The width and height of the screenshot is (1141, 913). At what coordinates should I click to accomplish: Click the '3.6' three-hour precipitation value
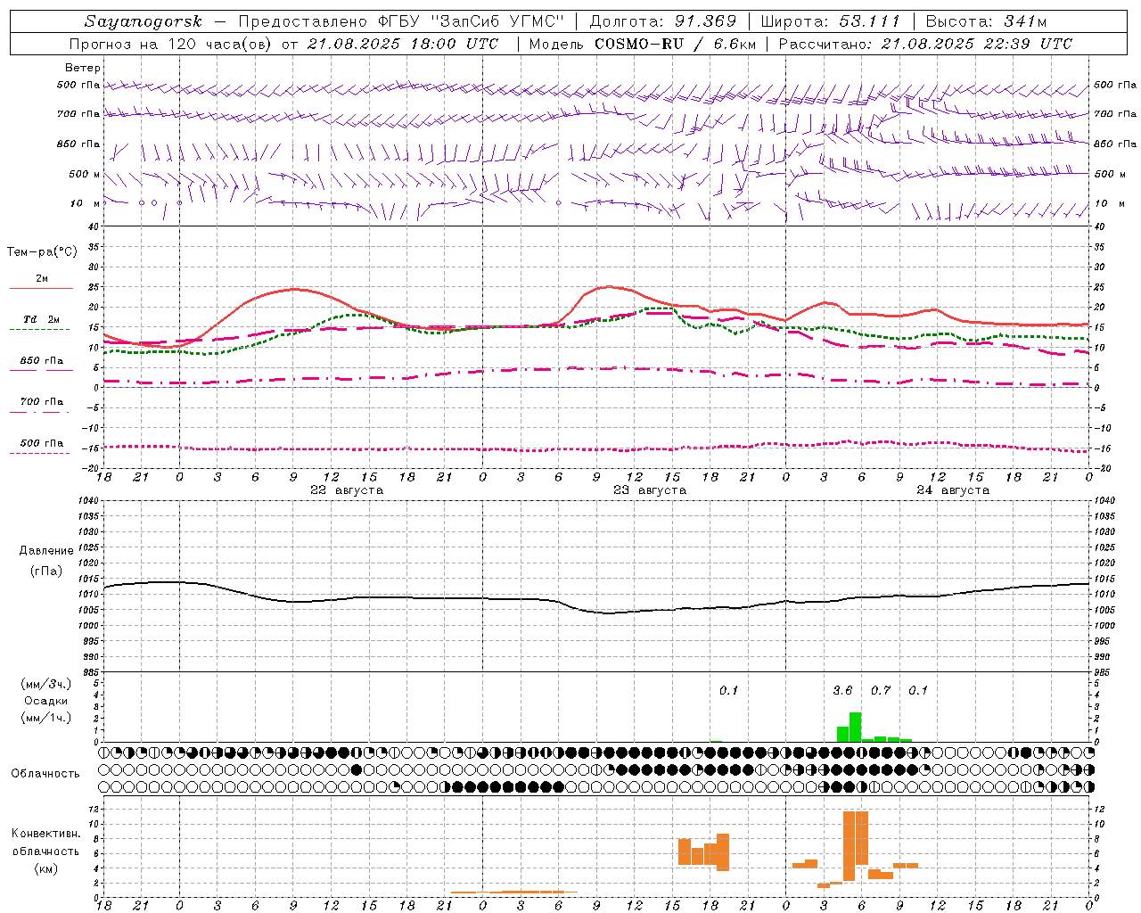pos(842,690)
